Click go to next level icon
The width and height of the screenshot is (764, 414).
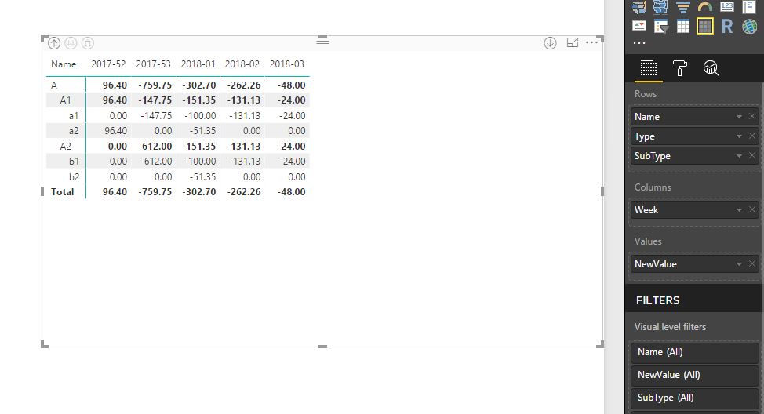tap(71, 43)
